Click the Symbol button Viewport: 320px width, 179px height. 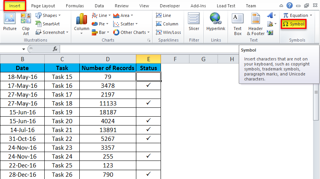[x=293, y=24]
